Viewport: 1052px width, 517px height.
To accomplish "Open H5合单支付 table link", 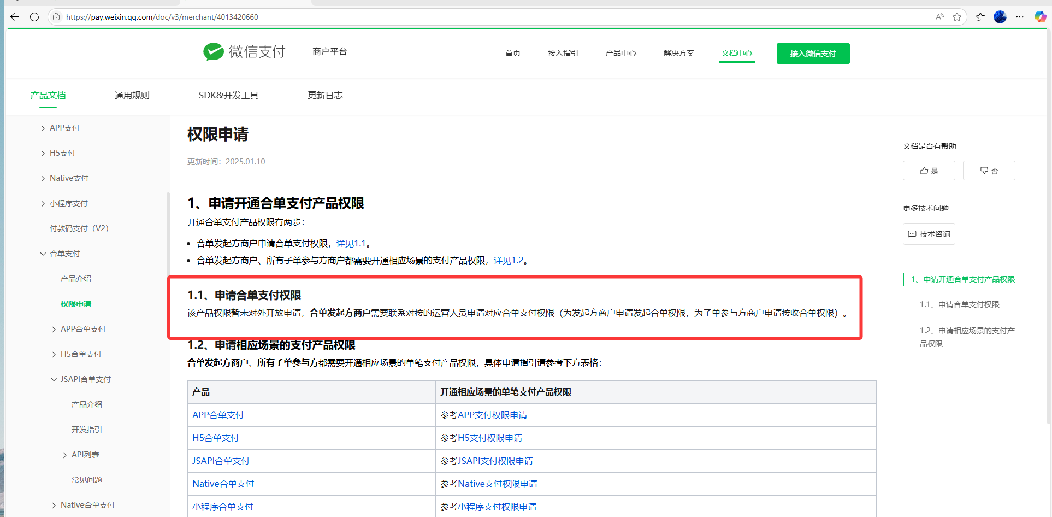I will (x=216, y=438).
